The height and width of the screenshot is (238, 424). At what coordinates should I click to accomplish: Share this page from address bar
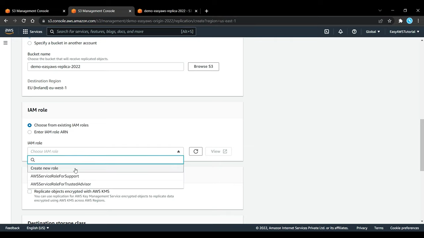click(x=381, y=21)
